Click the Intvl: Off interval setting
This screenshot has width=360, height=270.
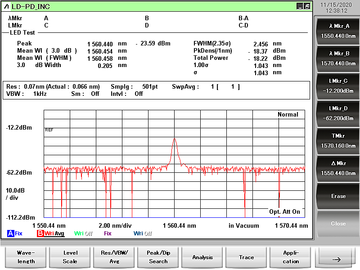(x=127, y=94)
